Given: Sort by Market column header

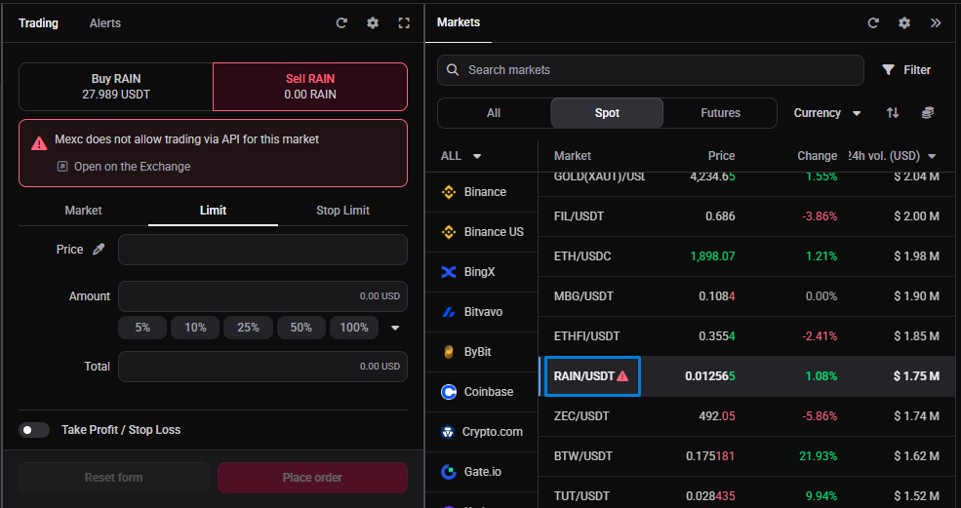Looking at the screenshot, I should tap(573, 156).
